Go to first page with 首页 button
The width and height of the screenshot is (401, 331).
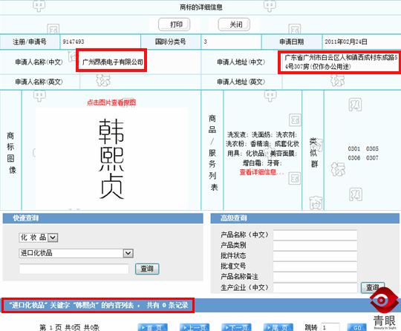153,327
